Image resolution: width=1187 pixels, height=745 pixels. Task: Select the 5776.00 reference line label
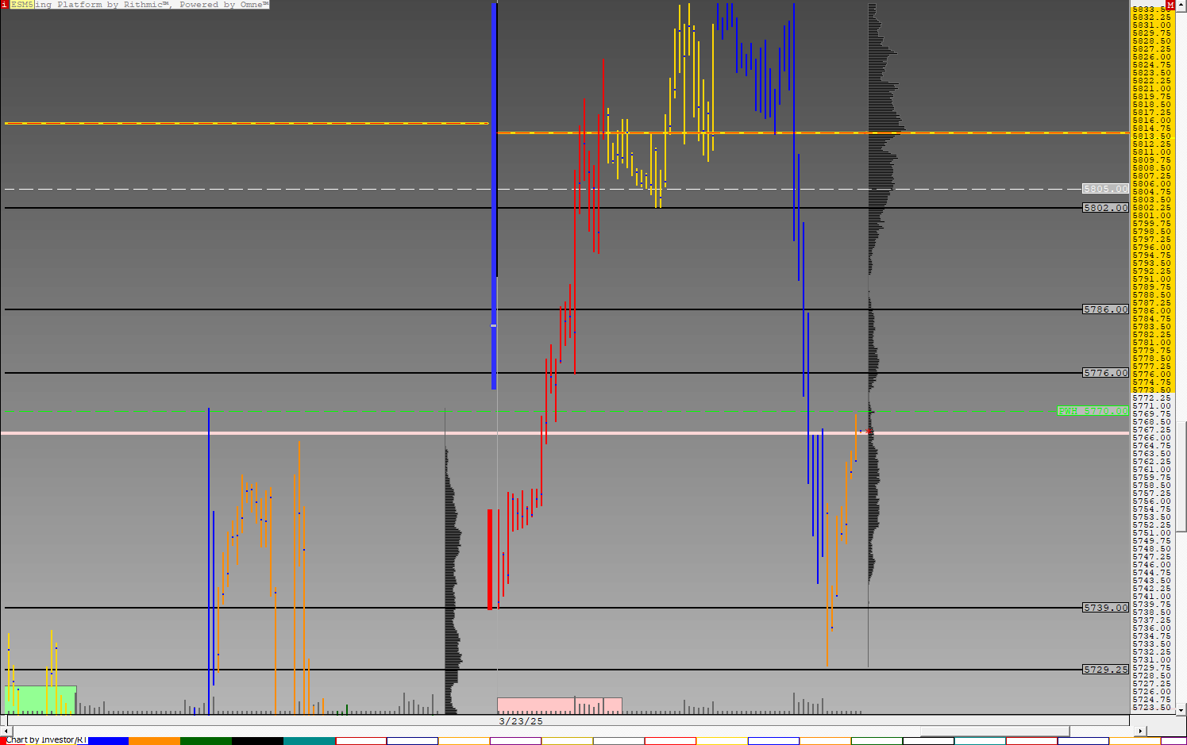(x=1105, y=373)
